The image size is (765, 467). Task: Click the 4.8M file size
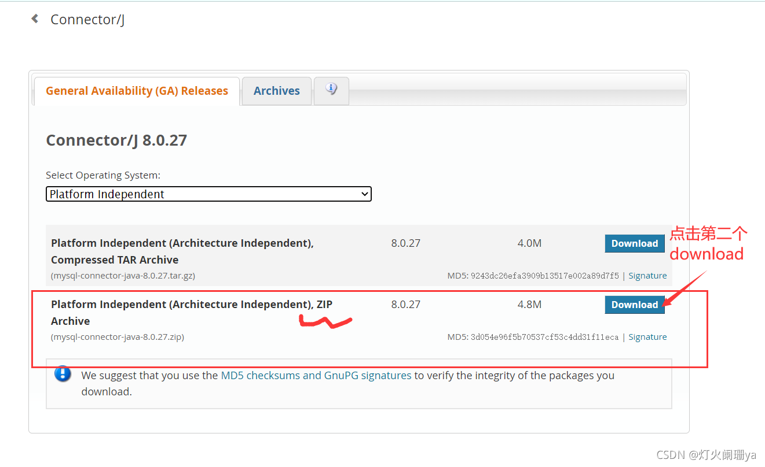[x=529, y=305]
